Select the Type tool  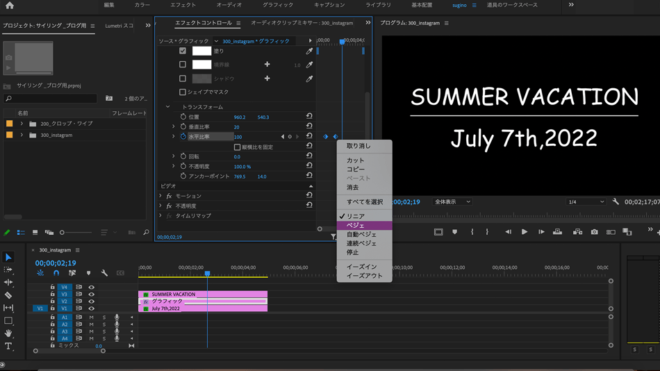click(x=8, y=346)
